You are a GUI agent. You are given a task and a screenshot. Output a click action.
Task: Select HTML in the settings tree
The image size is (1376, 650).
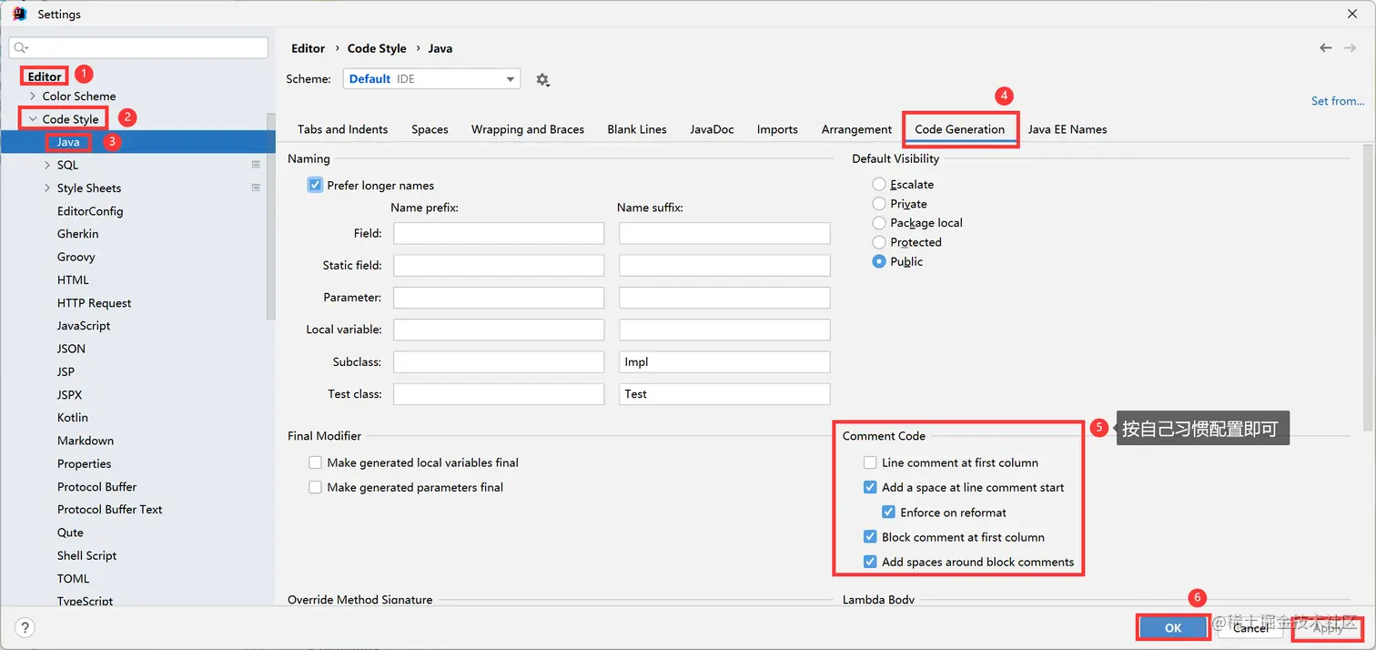pos(73,279)
